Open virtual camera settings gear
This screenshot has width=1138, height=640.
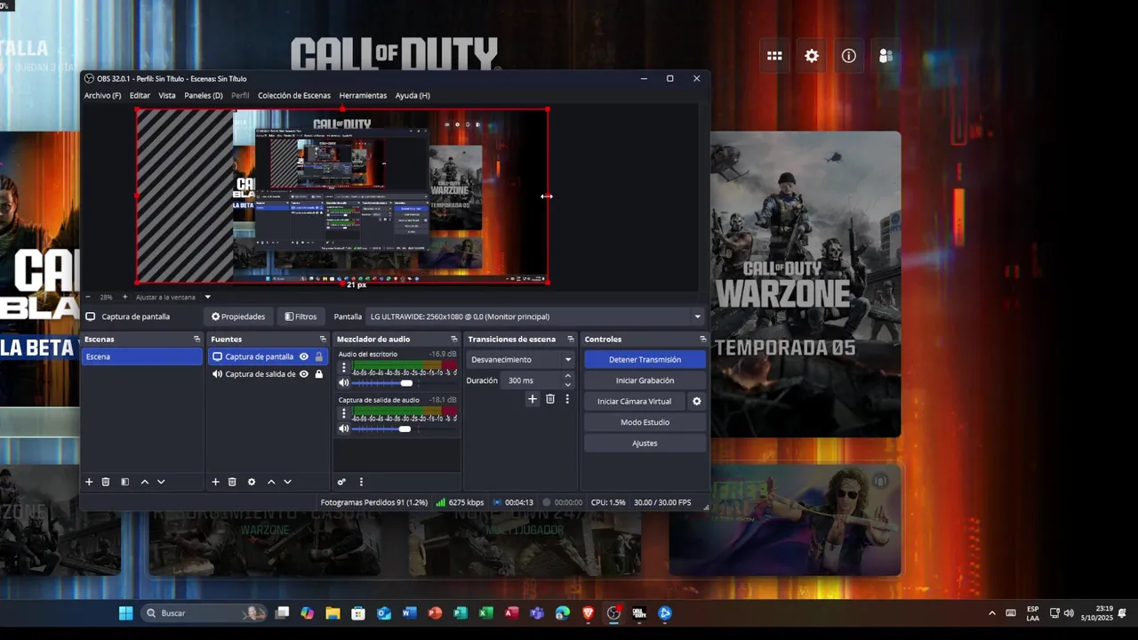click(x=697, y=402)
